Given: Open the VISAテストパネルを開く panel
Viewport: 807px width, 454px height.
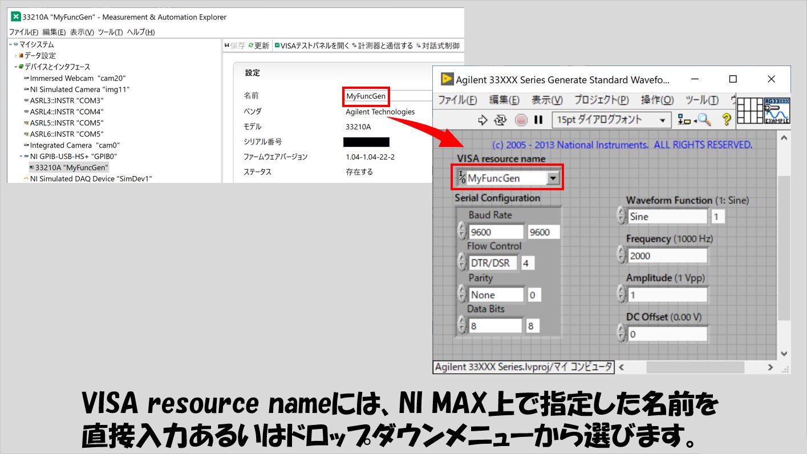Looking at the screenshot, I should point(312,46).
